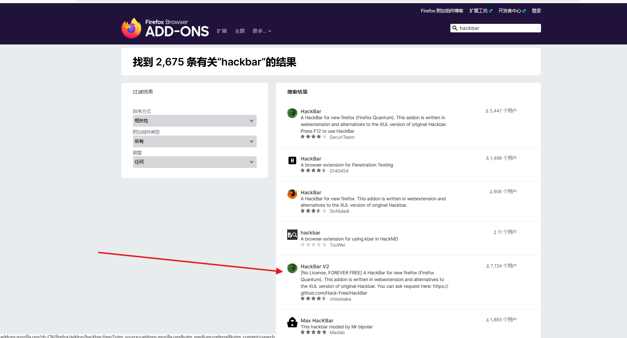Go to the 扩展 section
Viewport: 627px width, 338px height.
pos(222,31)
